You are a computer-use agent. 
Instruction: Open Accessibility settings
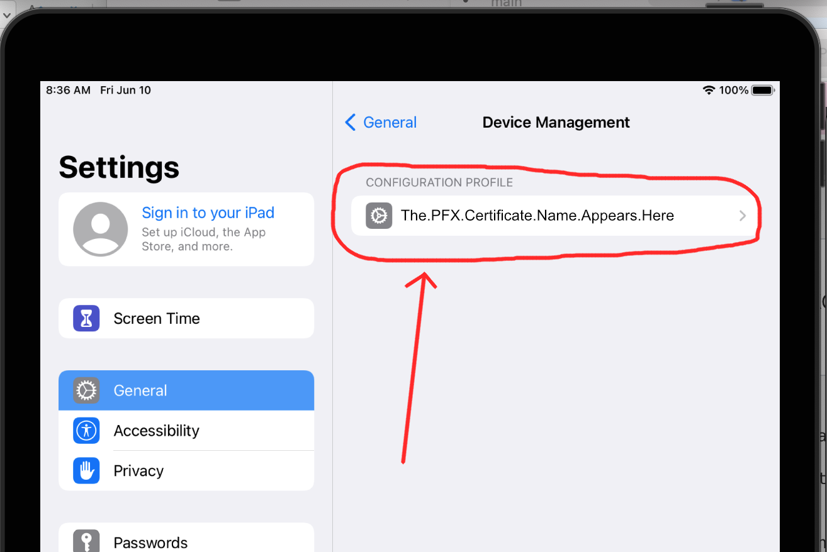click(186, 431)
